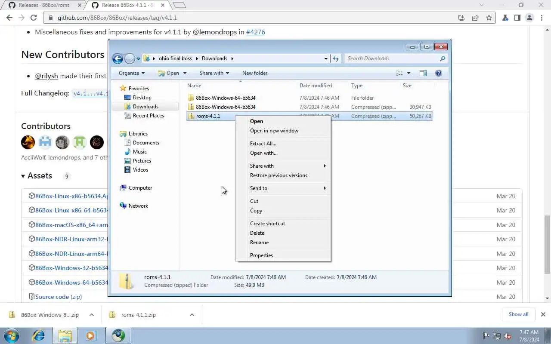Open Music library in navigation pane
This screenshot has height=344, width=551.
pyautogui.click(x=140, y=152)
